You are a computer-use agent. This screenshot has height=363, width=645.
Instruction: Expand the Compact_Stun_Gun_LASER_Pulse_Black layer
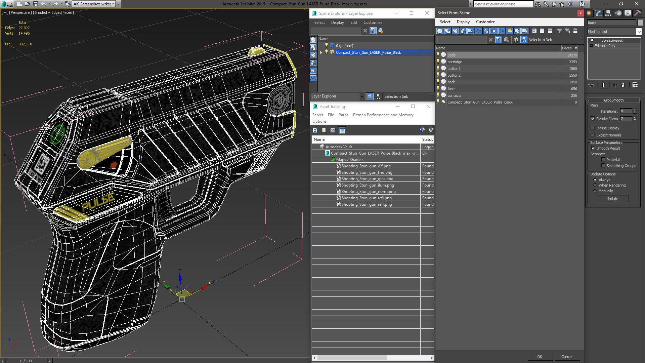pyautogui.click(x=321, y=52)
